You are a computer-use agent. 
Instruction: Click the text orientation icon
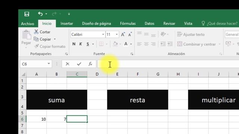point(163,34)
